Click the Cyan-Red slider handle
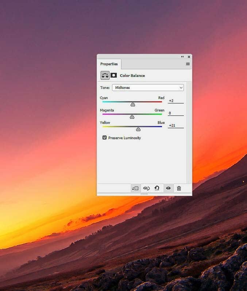Viewport: 247px width, 291px height. [133, 104]
